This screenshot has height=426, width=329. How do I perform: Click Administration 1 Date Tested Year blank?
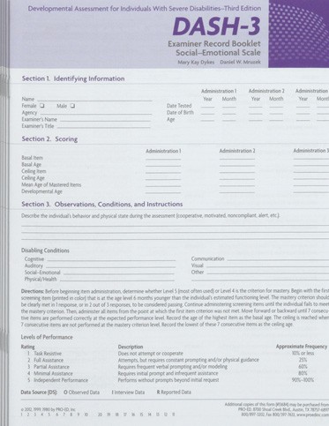click(208, 107)
